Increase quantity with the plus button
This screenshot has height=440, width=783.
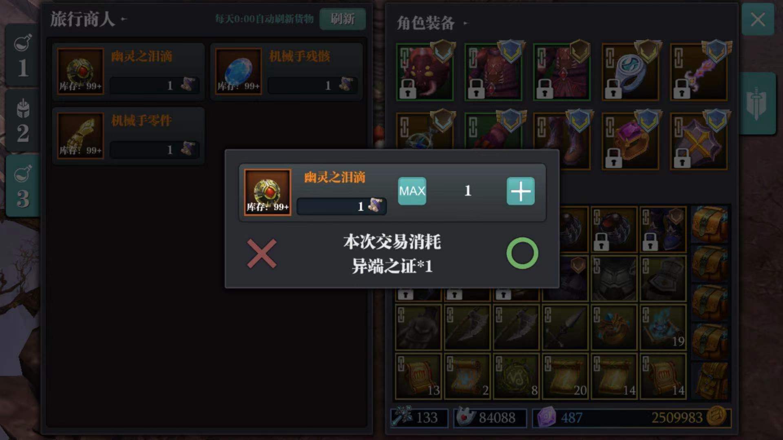(x=520, y=191)
